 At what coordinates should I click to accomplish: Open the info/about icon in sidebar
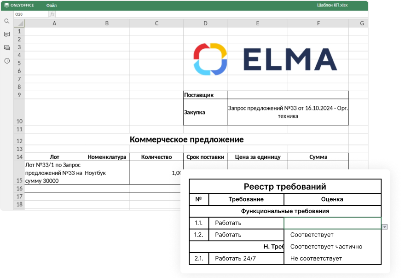coord(7,61)
